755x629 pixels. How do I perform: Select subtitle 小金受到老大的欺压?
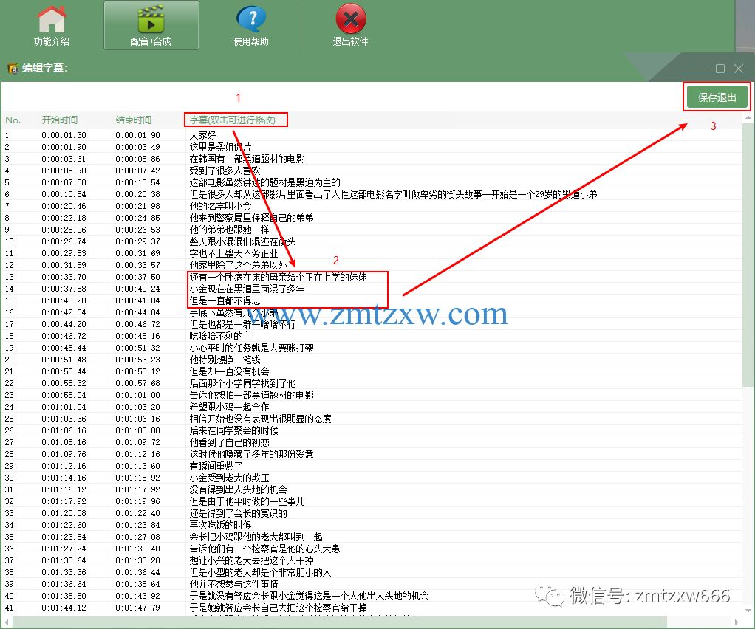coord(229,478)
